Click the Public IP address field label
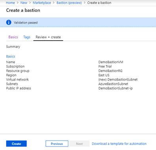The height and width of the screenshot is (150, 156). (19, 88)
